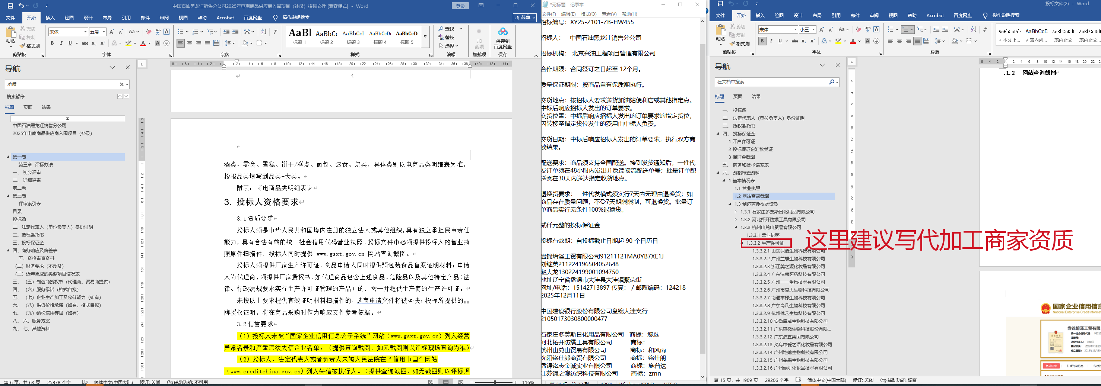1101x386 pixels.
Task: Toggle justify alignment in 投标文件(2) window
Action: (x=917, y=41)
